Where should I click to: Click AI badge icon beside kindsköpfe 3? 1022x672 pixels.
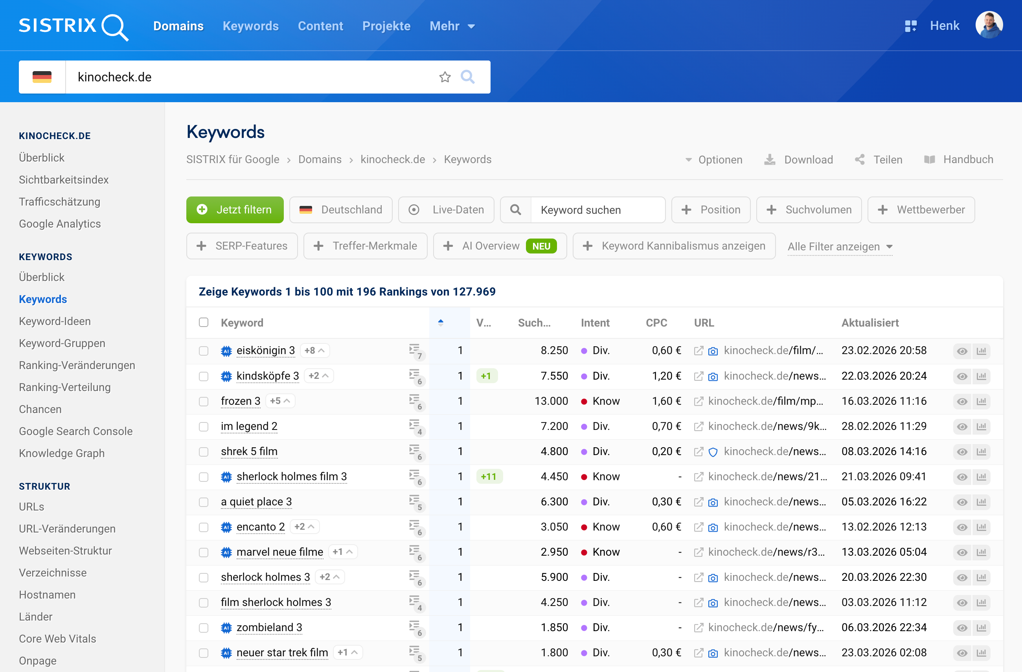226,376
